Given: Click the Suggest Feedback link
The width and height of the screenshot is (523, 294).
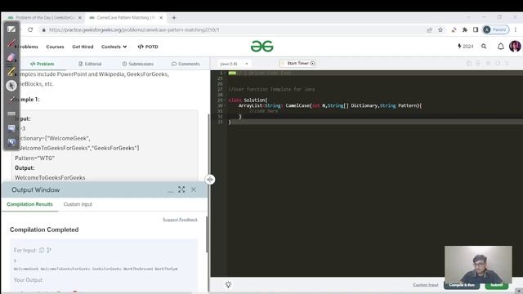Looking at the screenshot, I should pos(180,220).
